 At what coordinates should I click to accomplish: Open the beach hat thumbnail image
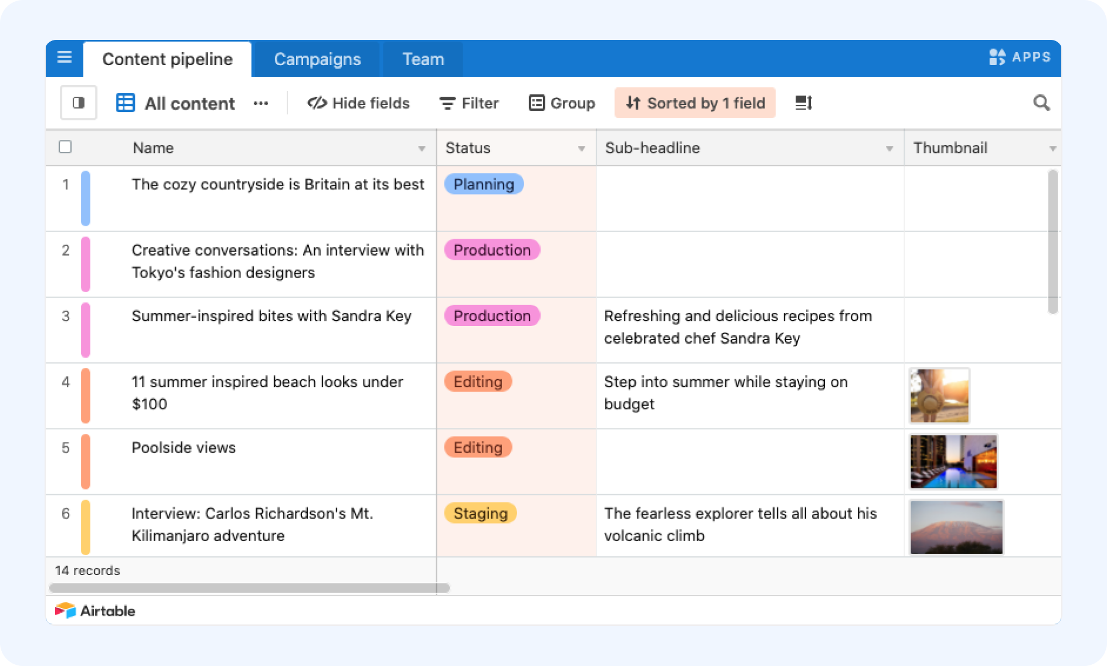pyautogui.click(x=939, y=396)
